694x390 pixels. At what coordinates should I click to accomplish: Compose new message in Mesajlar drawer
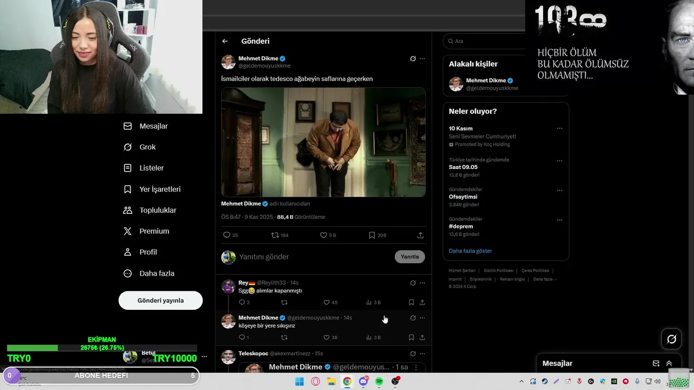pos(656,363)
